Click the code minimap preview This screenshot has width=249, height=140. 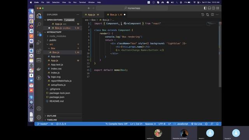[x=212, y=24]
